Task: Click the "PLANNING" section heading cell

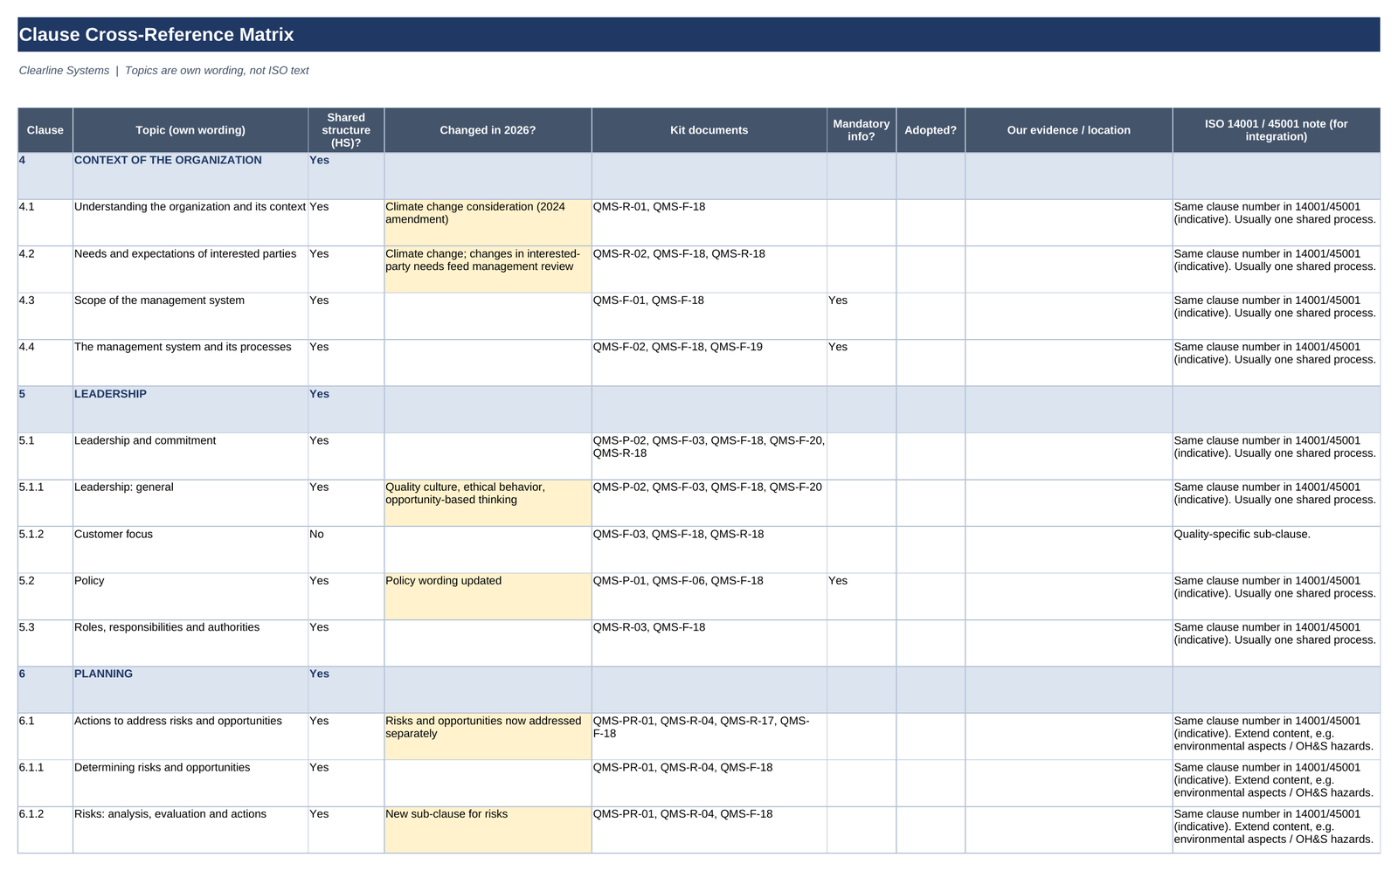Action: tap(190, 690)
